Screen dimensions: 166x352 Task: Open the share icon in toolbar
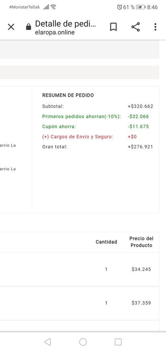135,27
